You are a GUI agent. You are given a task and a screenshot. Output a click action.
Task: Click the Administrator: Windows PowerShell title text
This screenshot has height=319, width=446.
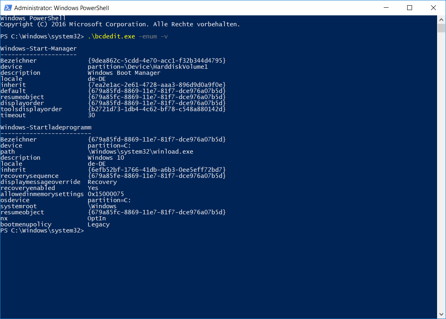[62, 7]
